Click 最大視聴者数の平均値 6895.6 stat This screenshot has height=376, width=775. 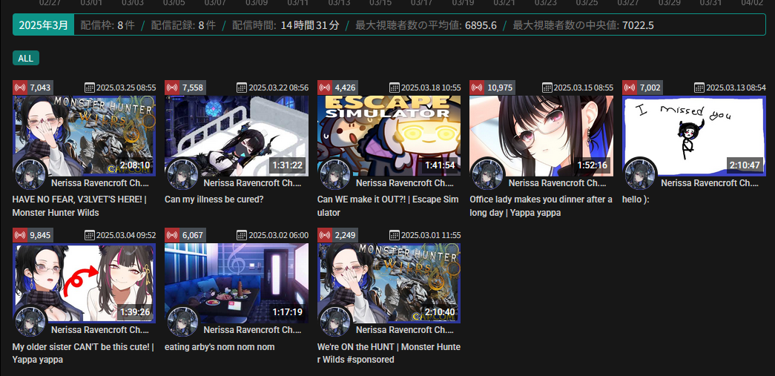click(426, 25)
